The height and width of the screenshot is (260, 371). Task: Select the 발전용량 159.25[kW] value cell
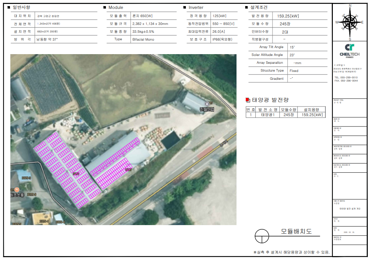[288, 16]
